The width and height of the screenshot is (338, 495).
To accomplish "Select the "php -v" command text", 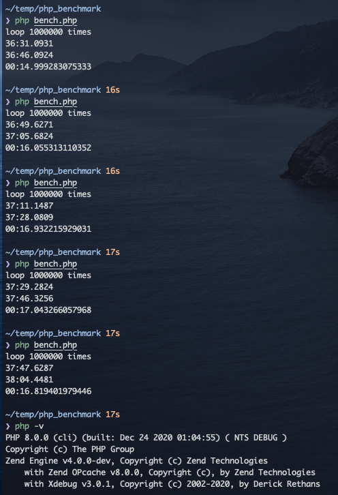I will (x=29, y=426).
